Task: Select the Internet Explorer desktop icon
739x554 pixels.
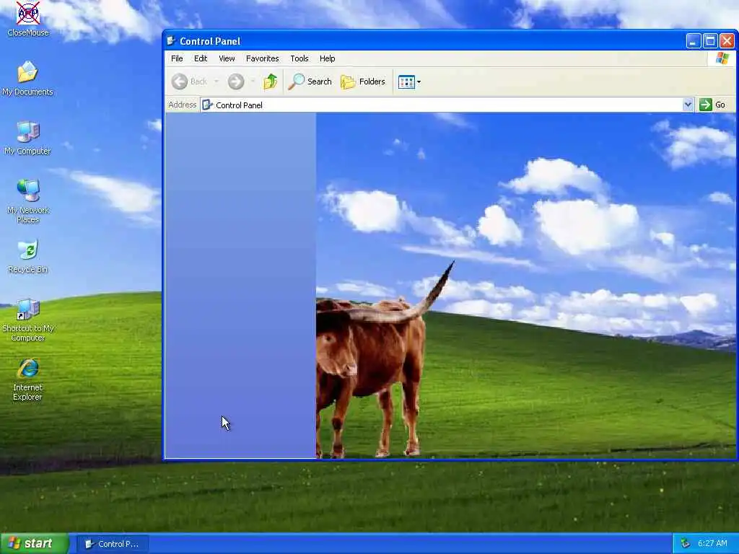Action: click(x=28, y=379)
